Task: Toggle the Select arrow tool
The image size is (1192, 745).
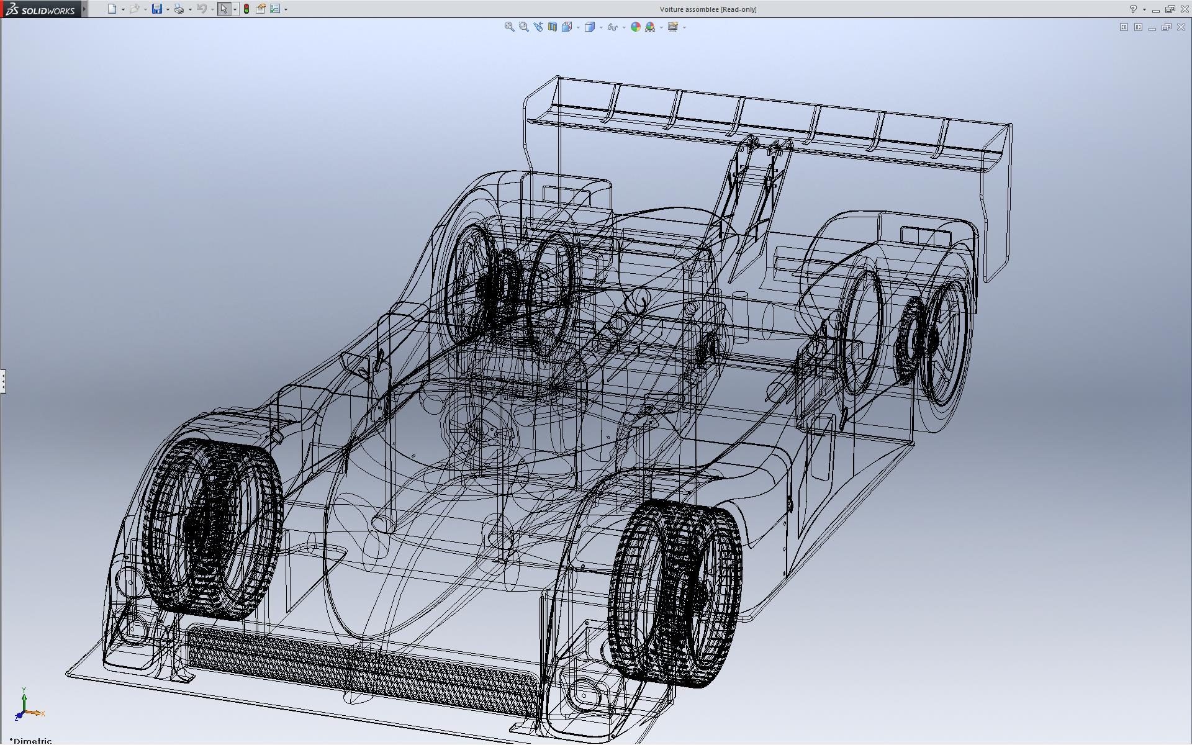Action: coord(223,9)
